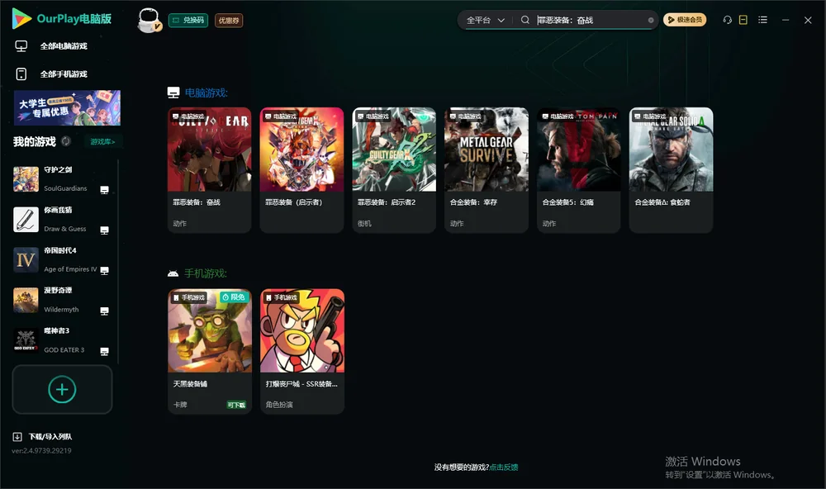
Task: Clear the search box text
Action: click(x=651, y=20)
